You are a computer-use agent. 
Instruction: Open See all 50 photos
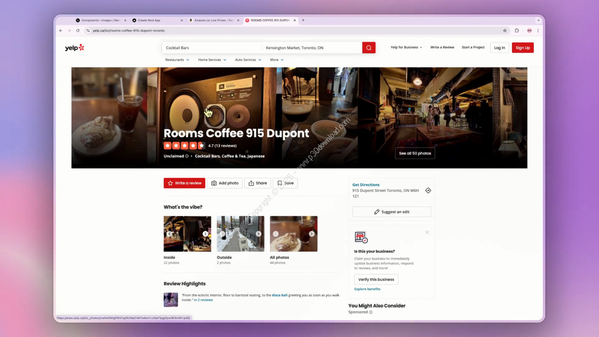tap(415, 153)
